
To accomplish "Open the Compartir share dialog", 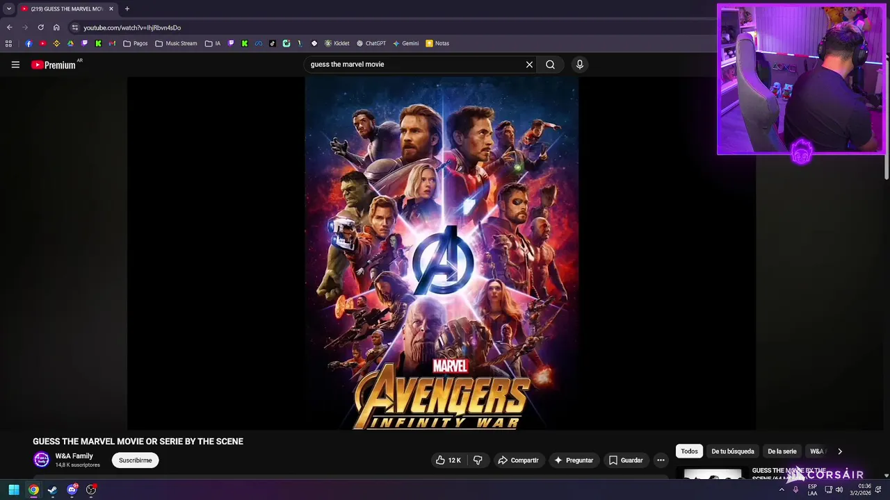I will coord(519,460).
